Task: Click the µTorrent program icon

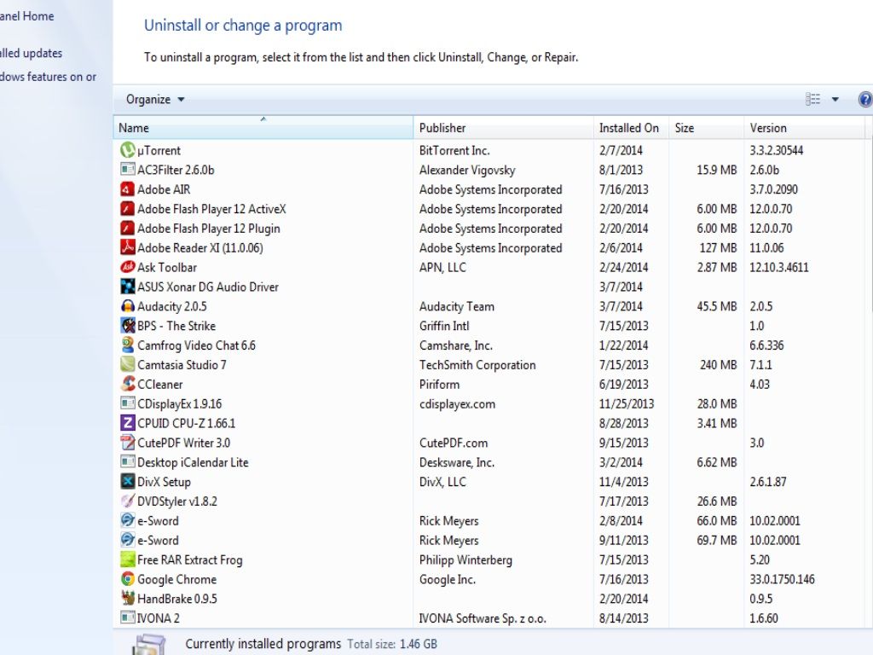Action: coord(128,150)
